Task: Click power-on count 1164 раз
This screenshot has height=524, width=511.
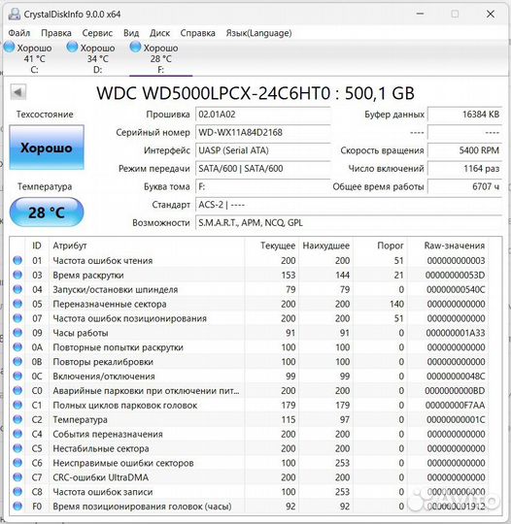Action: tap(464, 169)
